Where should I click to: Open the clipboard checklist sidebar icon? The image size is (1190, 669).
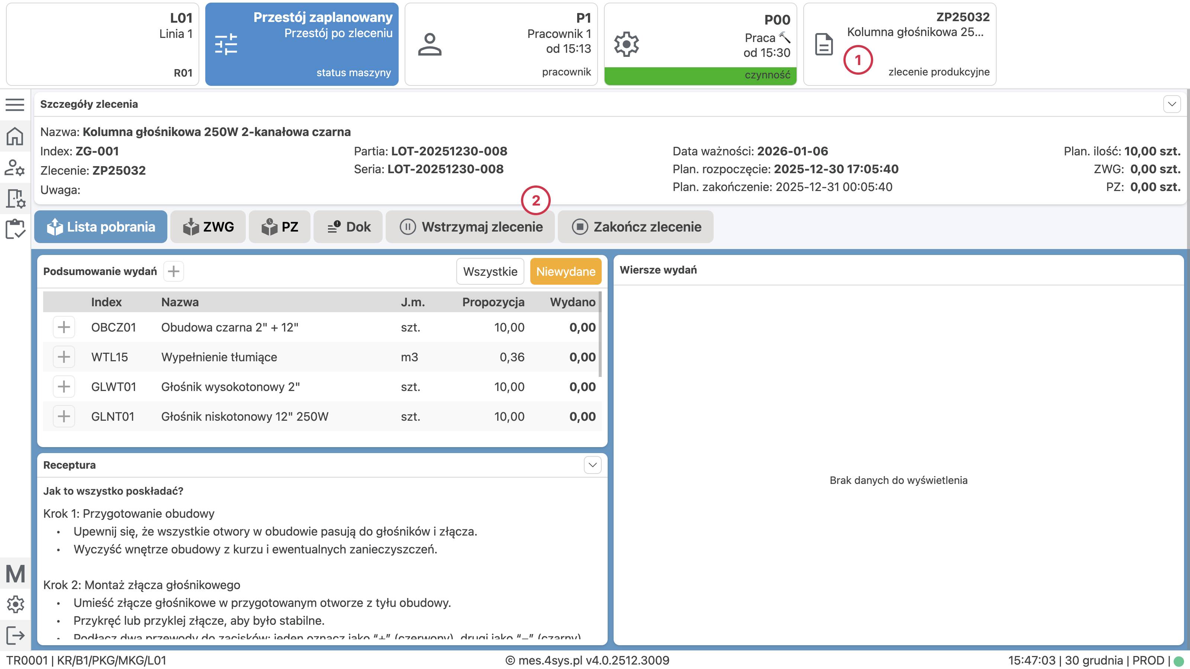[15, 229]
